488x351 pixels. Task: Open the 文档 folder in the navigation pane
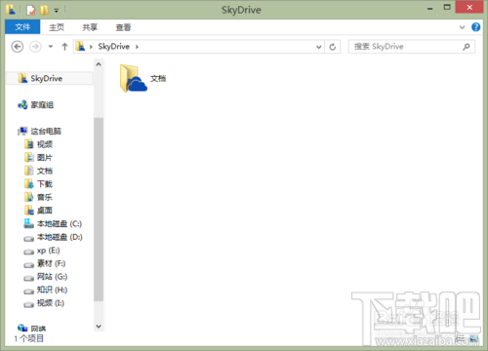(x=45, y=171)
